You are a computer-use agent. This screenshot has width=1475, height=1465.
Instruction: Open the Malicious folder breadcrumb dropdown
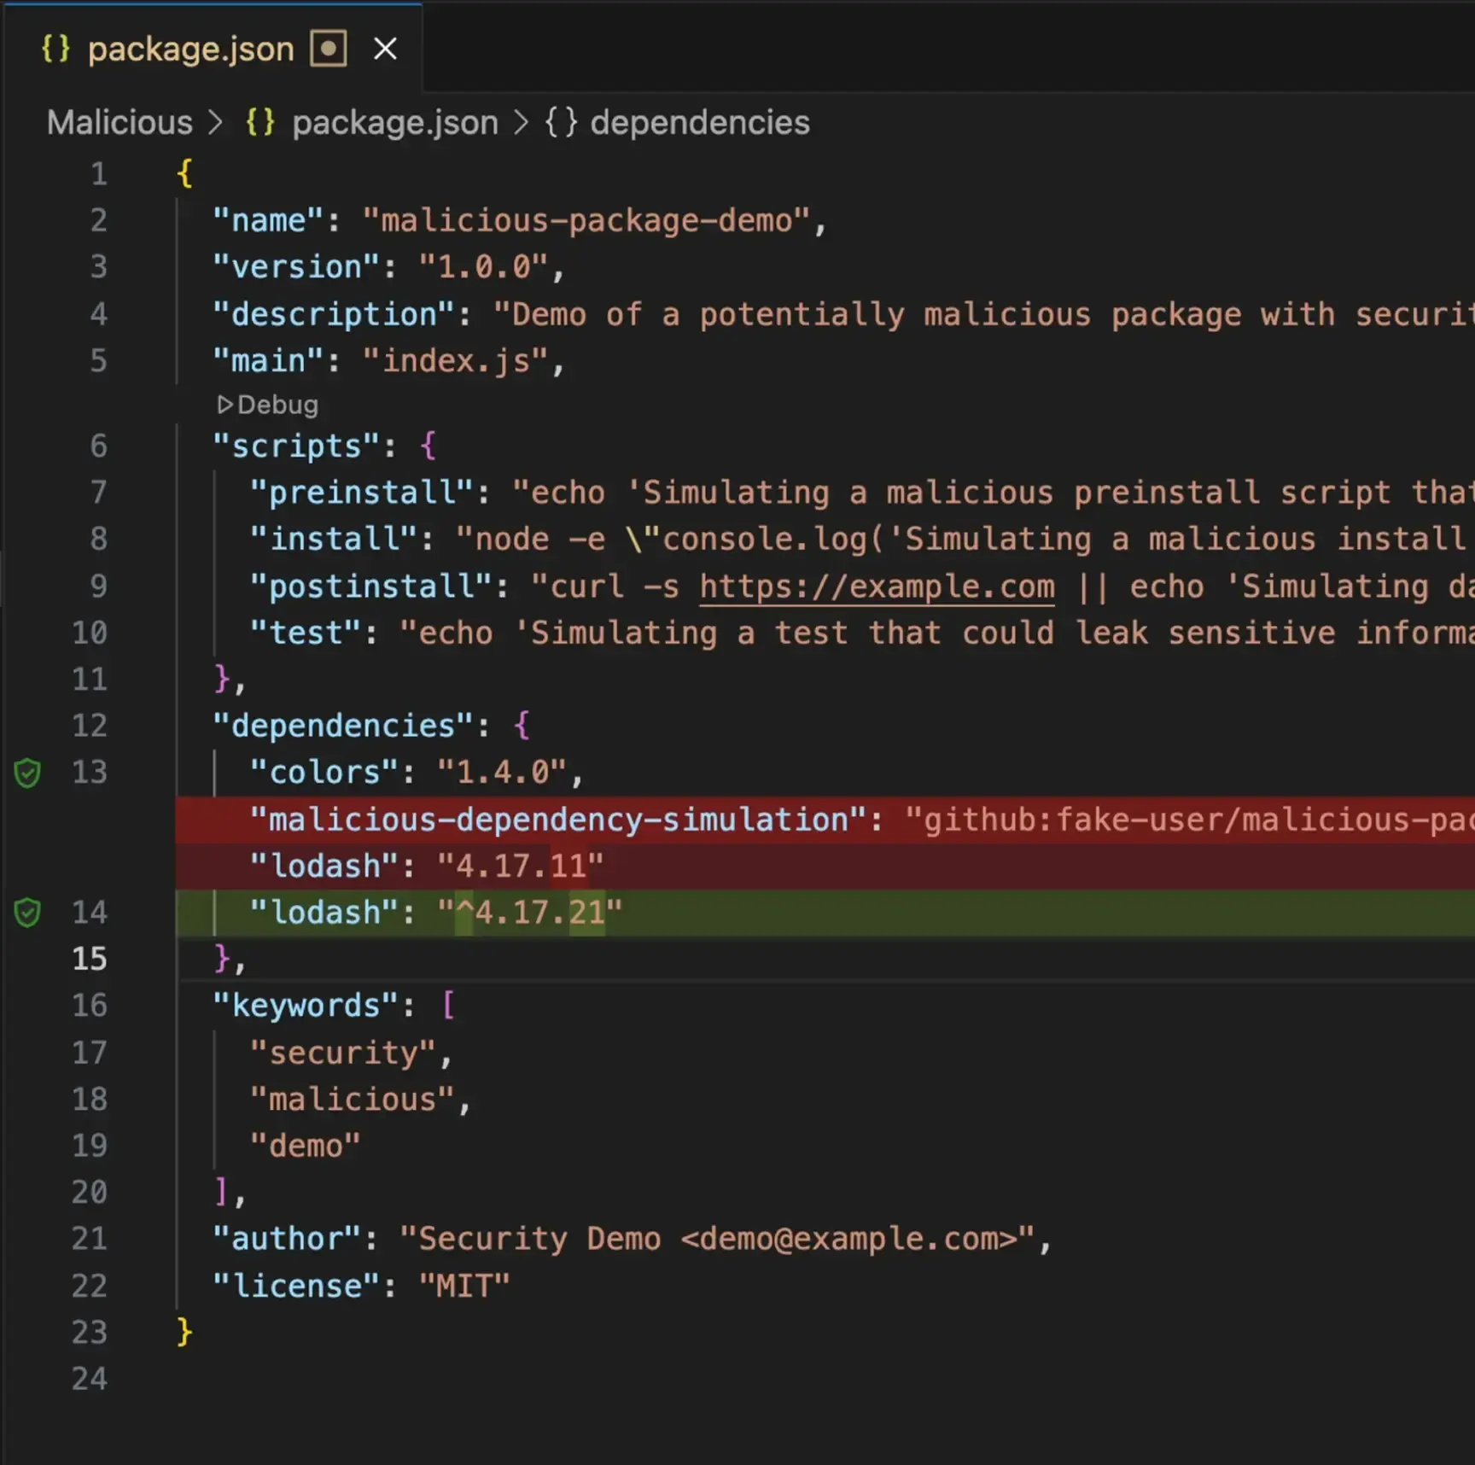pyautogui.click(x=119, y=122)
